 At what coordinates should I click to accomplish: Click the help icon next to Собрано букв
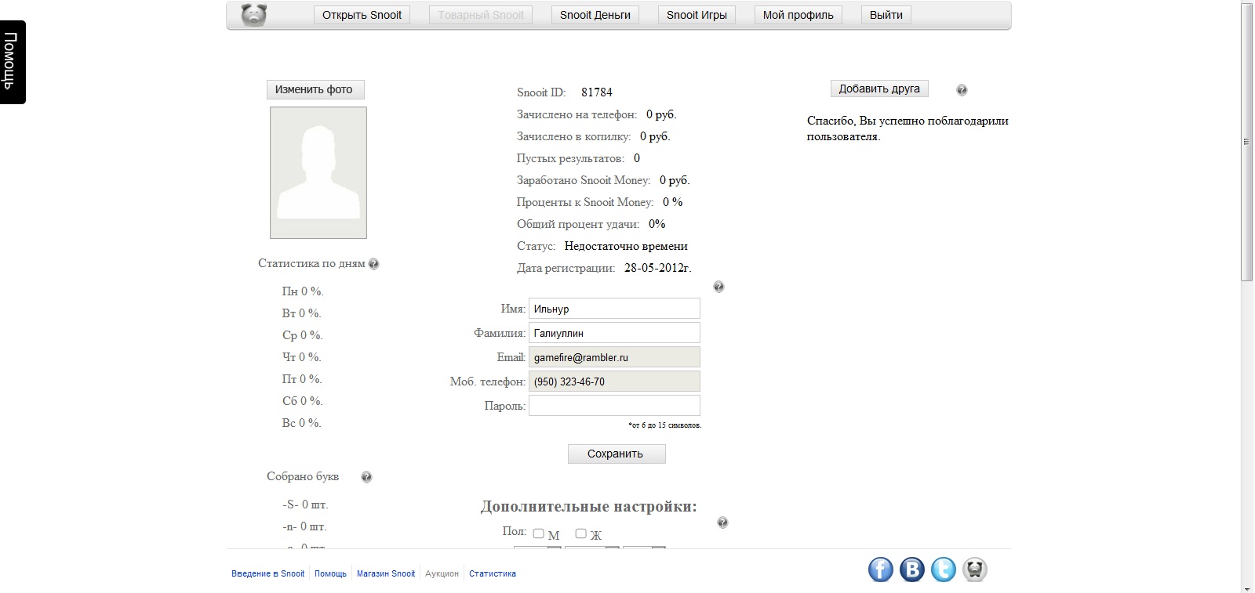click(x=366, y=477)
